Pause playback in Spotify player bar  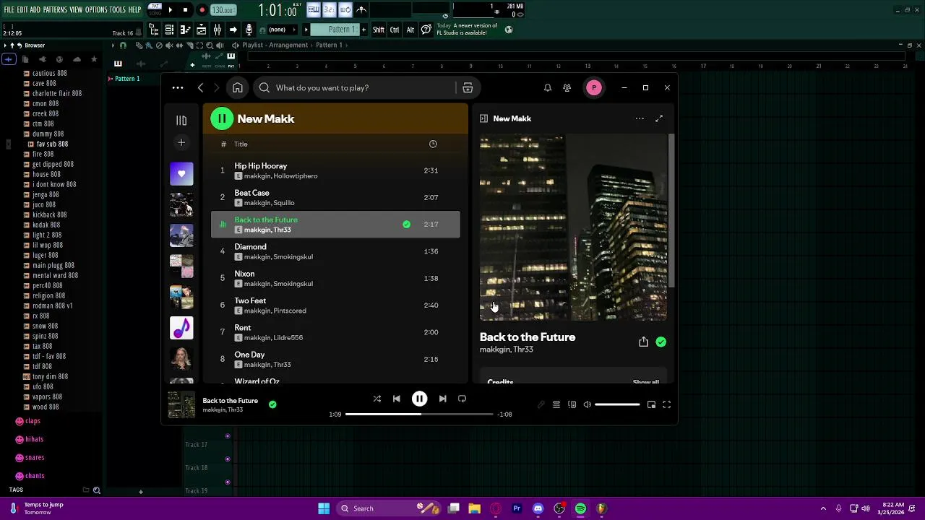(419, 399)
